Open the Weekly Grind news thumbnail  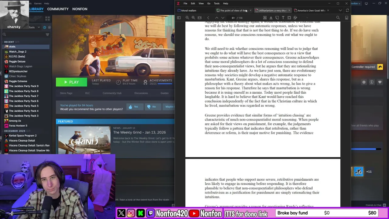(84, 140)
